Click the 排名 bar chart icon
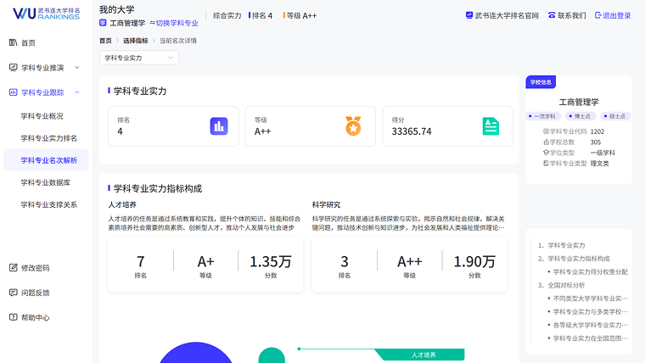 219,126
